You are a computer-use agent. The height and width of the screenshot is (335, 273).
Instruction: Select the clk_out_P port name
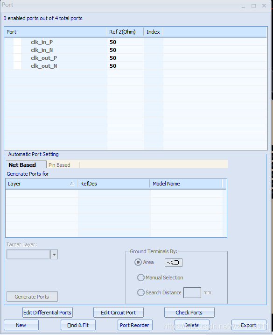coord(44,58)
